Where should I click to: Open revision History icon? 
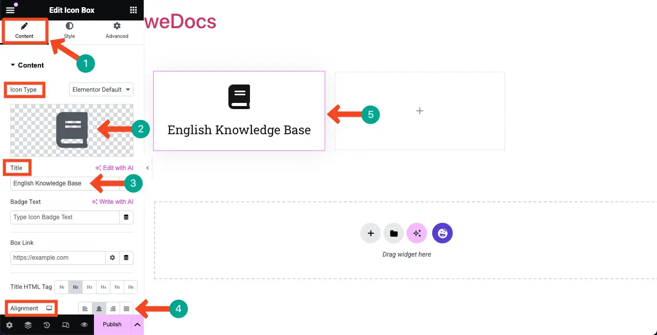pyautogui.click(x=47, y=325)
